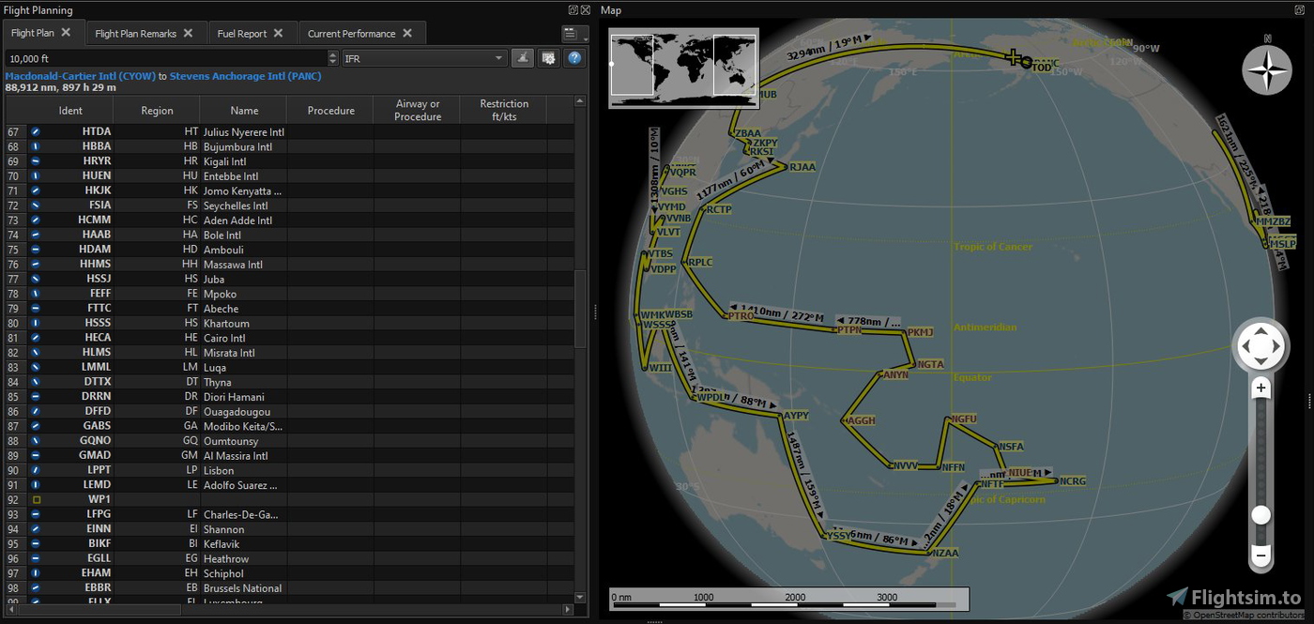Image resolution: width=1314 pixels, height=624 pixels.
Task: Open the Current Performance tab
Action: tap(353, 32)
